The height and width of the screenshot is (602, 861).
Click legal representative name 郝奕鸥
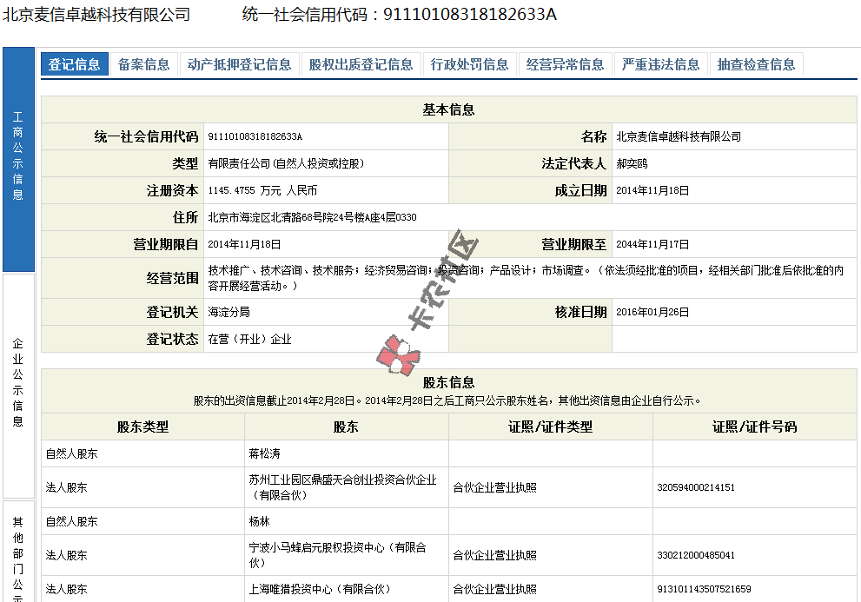(632, 163)
